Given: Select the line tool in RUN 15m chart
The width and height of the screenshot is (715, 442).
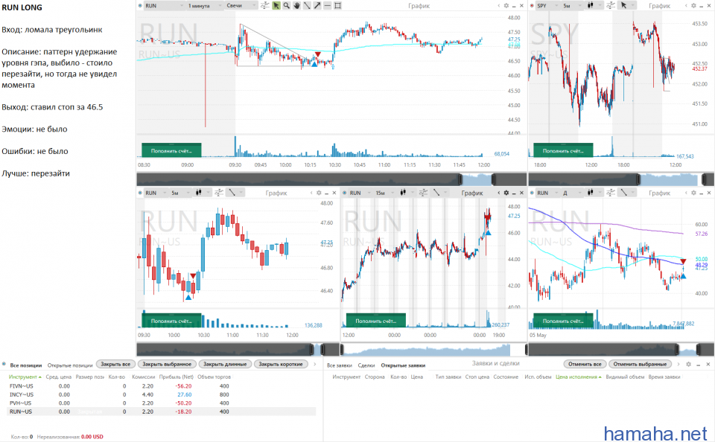Looking at the screenshot, I should pyautogui.click(x=436, y=193).
